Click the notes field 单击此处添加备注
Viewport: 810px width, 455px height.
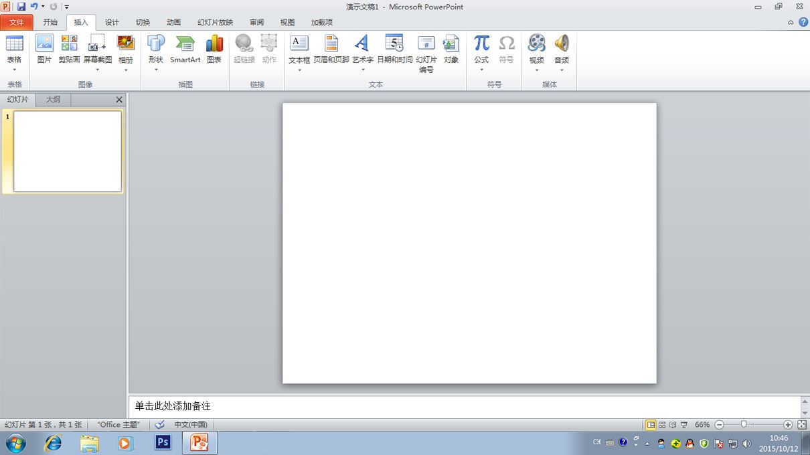466,406
